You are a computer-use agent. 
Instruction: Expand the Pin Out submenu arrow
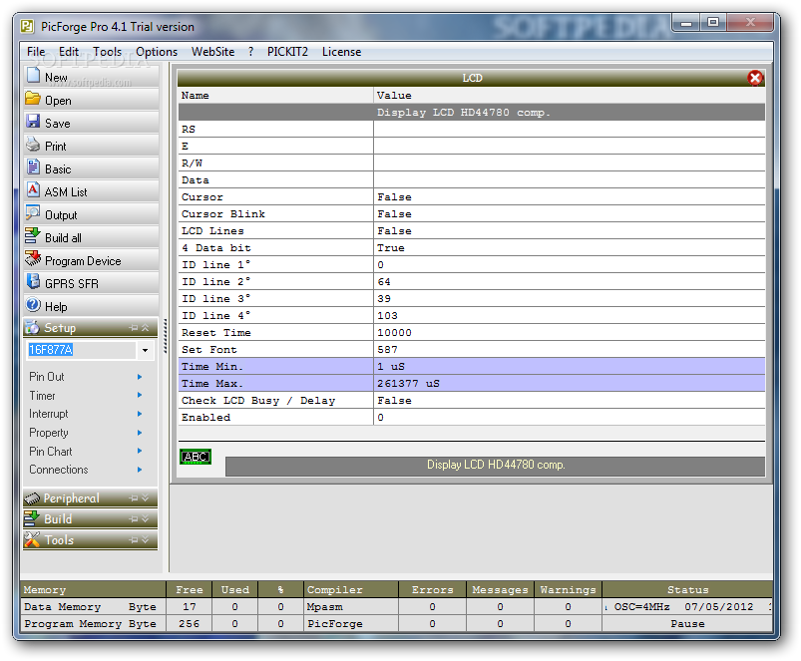click(140, 377)
